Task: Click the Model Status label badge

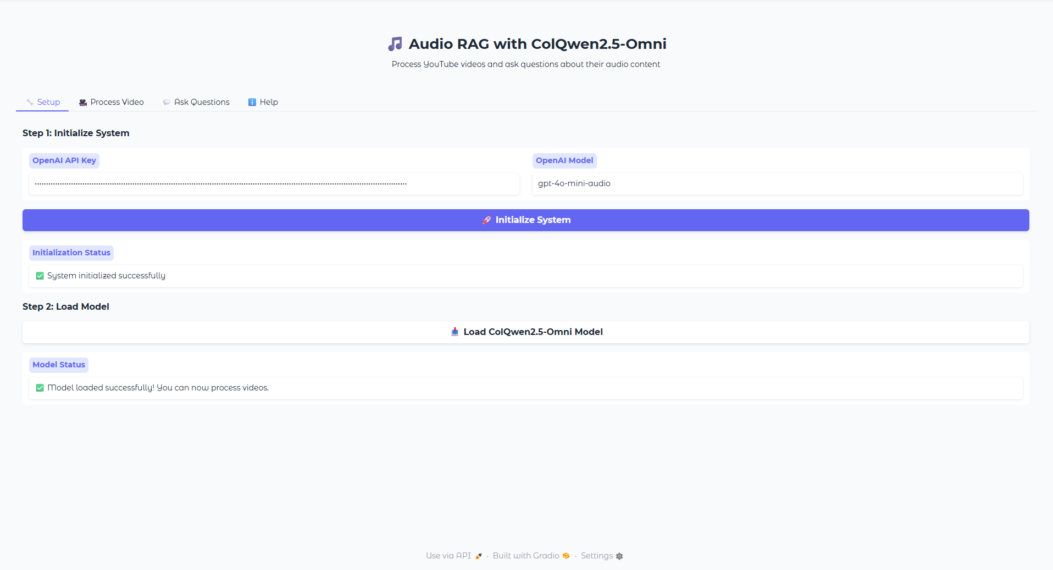Action: click(x=59, y=365)
